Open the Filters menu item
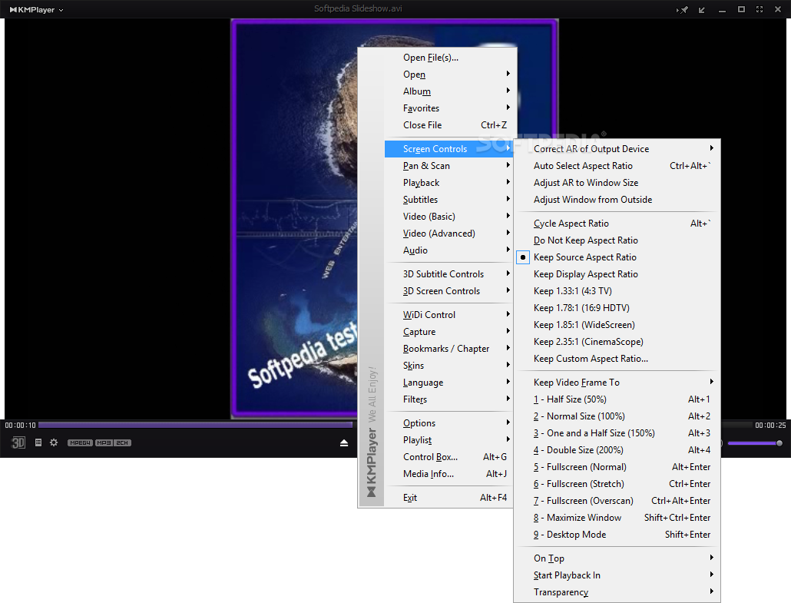The width and height of the screenshot is (791, 603). 448,399
